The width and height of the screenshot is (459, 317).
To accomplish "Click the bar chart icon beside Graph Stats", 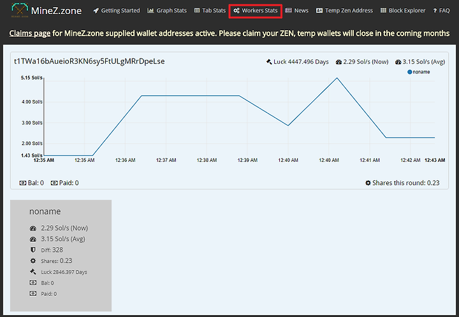I will point(150,11).
